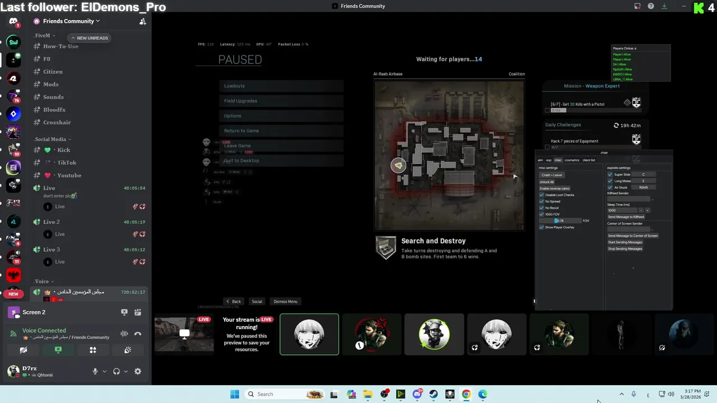Open the noise suppression waveform icon
Viewport: 717px width, 403px height.
pos(124,334)
